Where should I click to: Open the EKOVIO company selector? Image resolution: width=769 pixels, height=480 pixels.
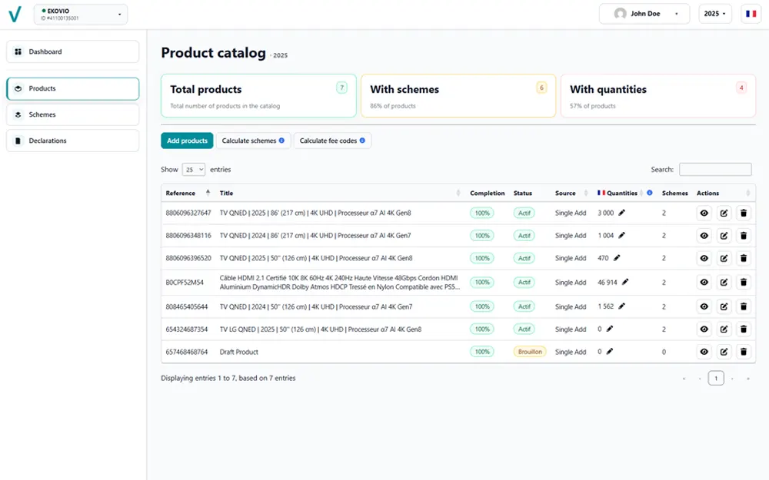[x=80, y=14]
